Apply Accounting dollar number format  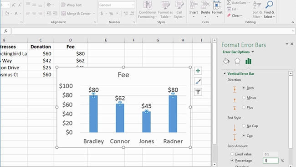(x=102, y=13)
